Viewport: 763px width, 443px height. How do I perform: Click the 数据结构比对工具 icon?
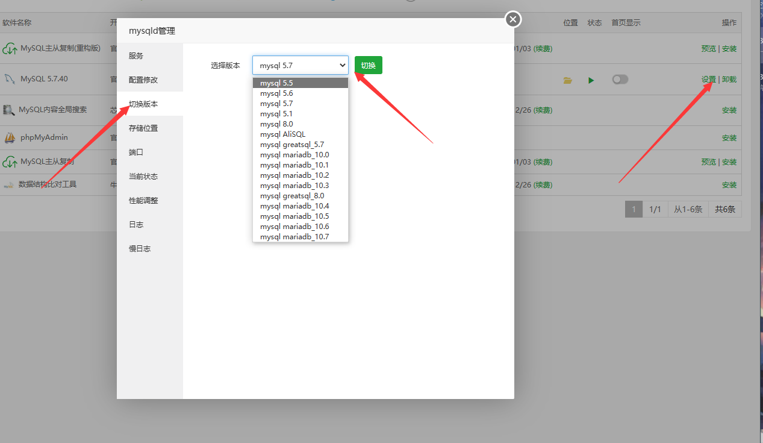[8, 185]
